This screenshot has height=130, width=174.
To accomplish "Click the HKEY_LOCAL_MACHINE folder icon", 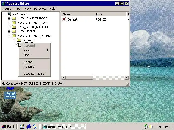I will (x=14, y=27).
